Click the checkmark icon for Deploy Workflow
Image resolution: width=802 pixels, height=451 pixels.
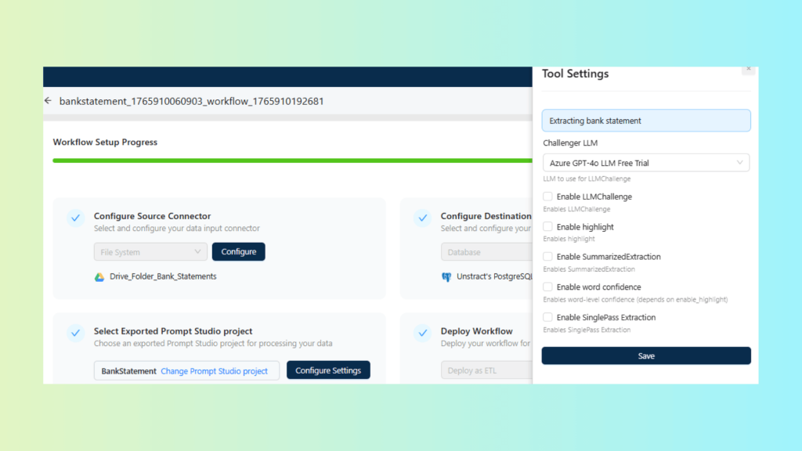[422, 333]
